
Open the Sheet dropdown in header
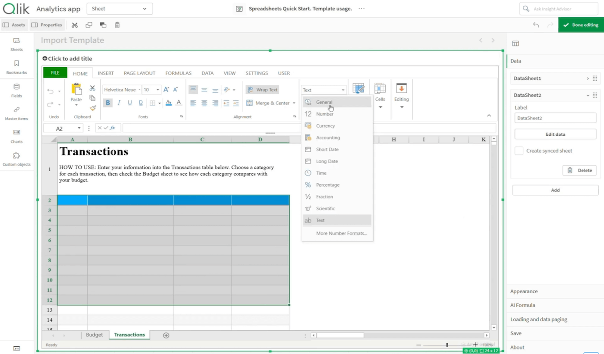(120, 9)
